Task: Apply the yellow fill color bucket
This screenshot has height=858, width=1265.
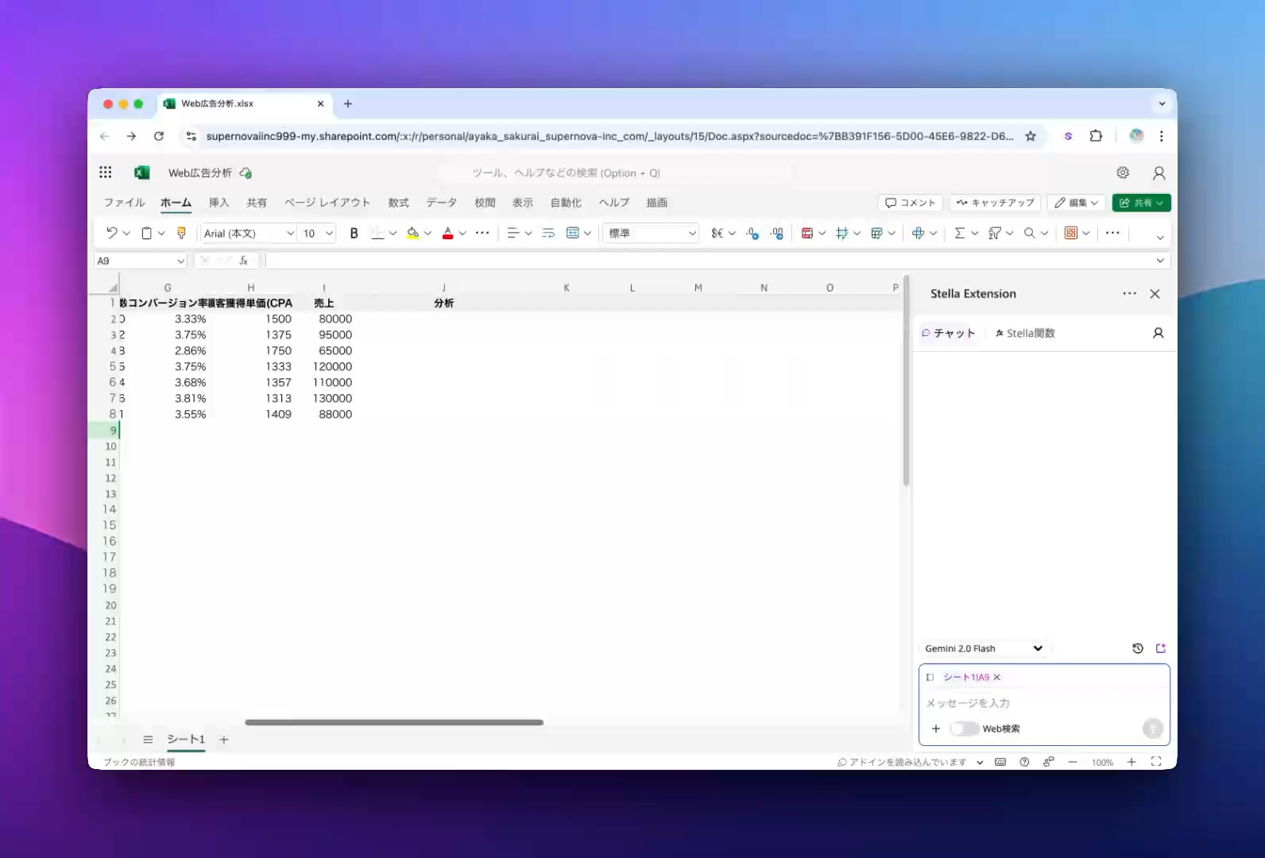Action: coord(412,233)
